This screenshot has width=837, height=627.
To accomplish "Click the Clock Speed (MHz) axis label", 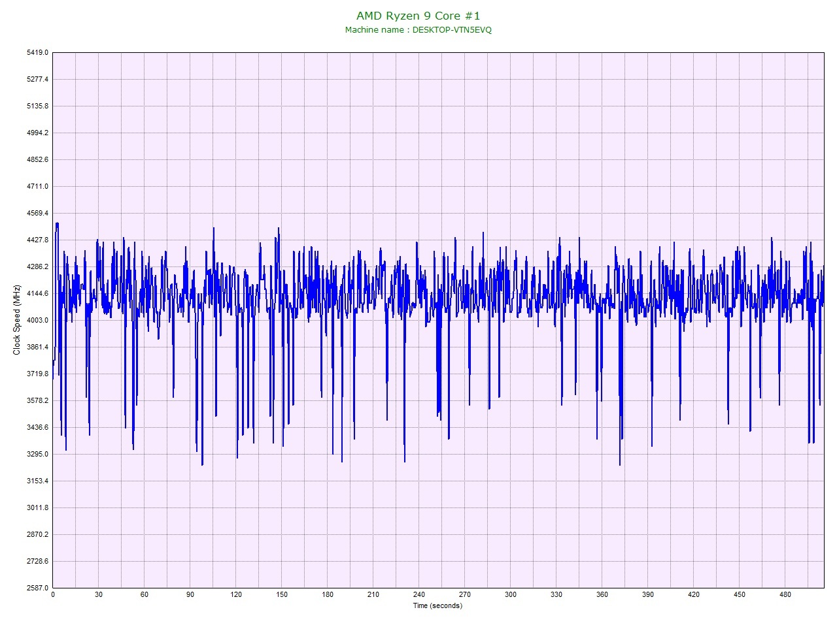I will [17, 320].
